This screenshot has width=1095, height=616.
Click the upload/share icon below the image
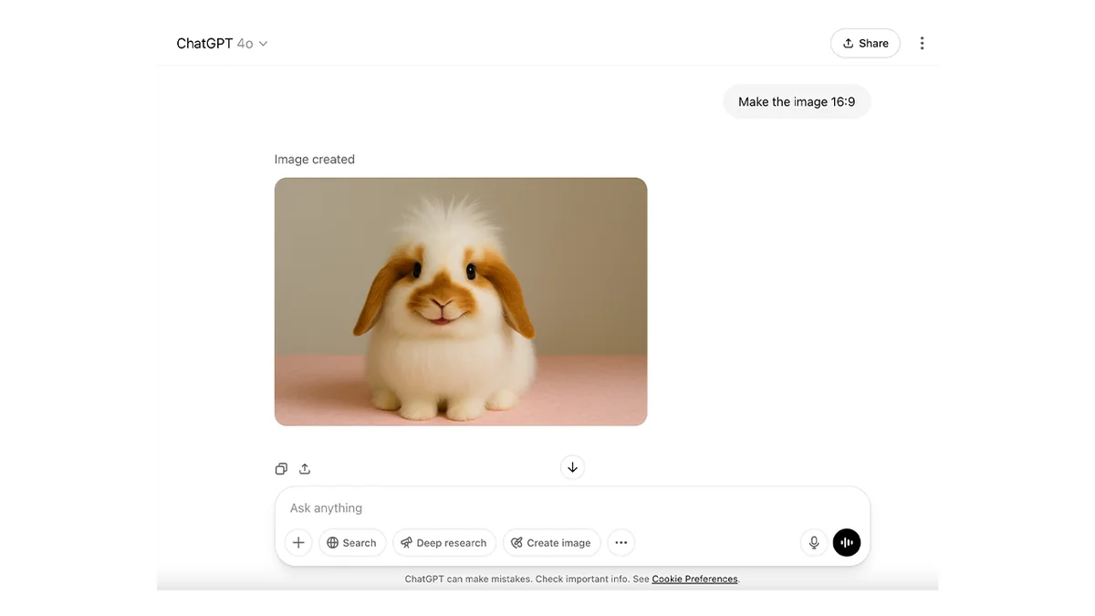[x=305, y=469]
